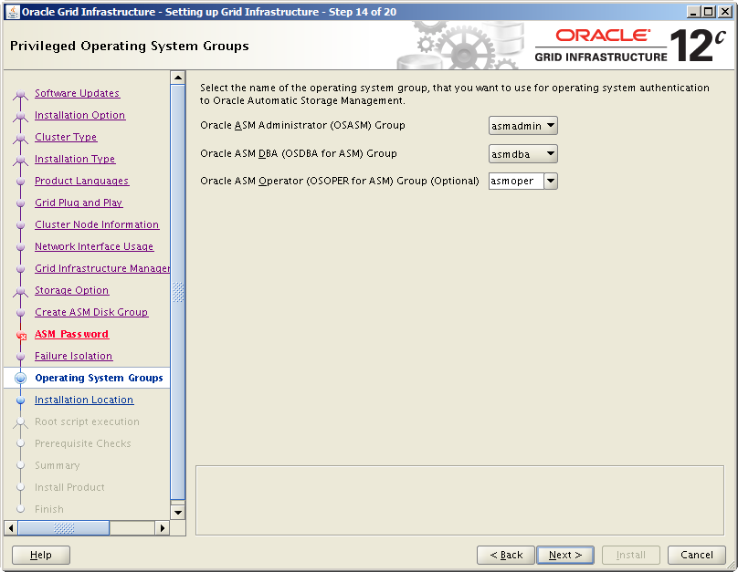Jump to the Storage Option step
The height and width of the screenshot is (572, 738).
click(x=71, y=290)
